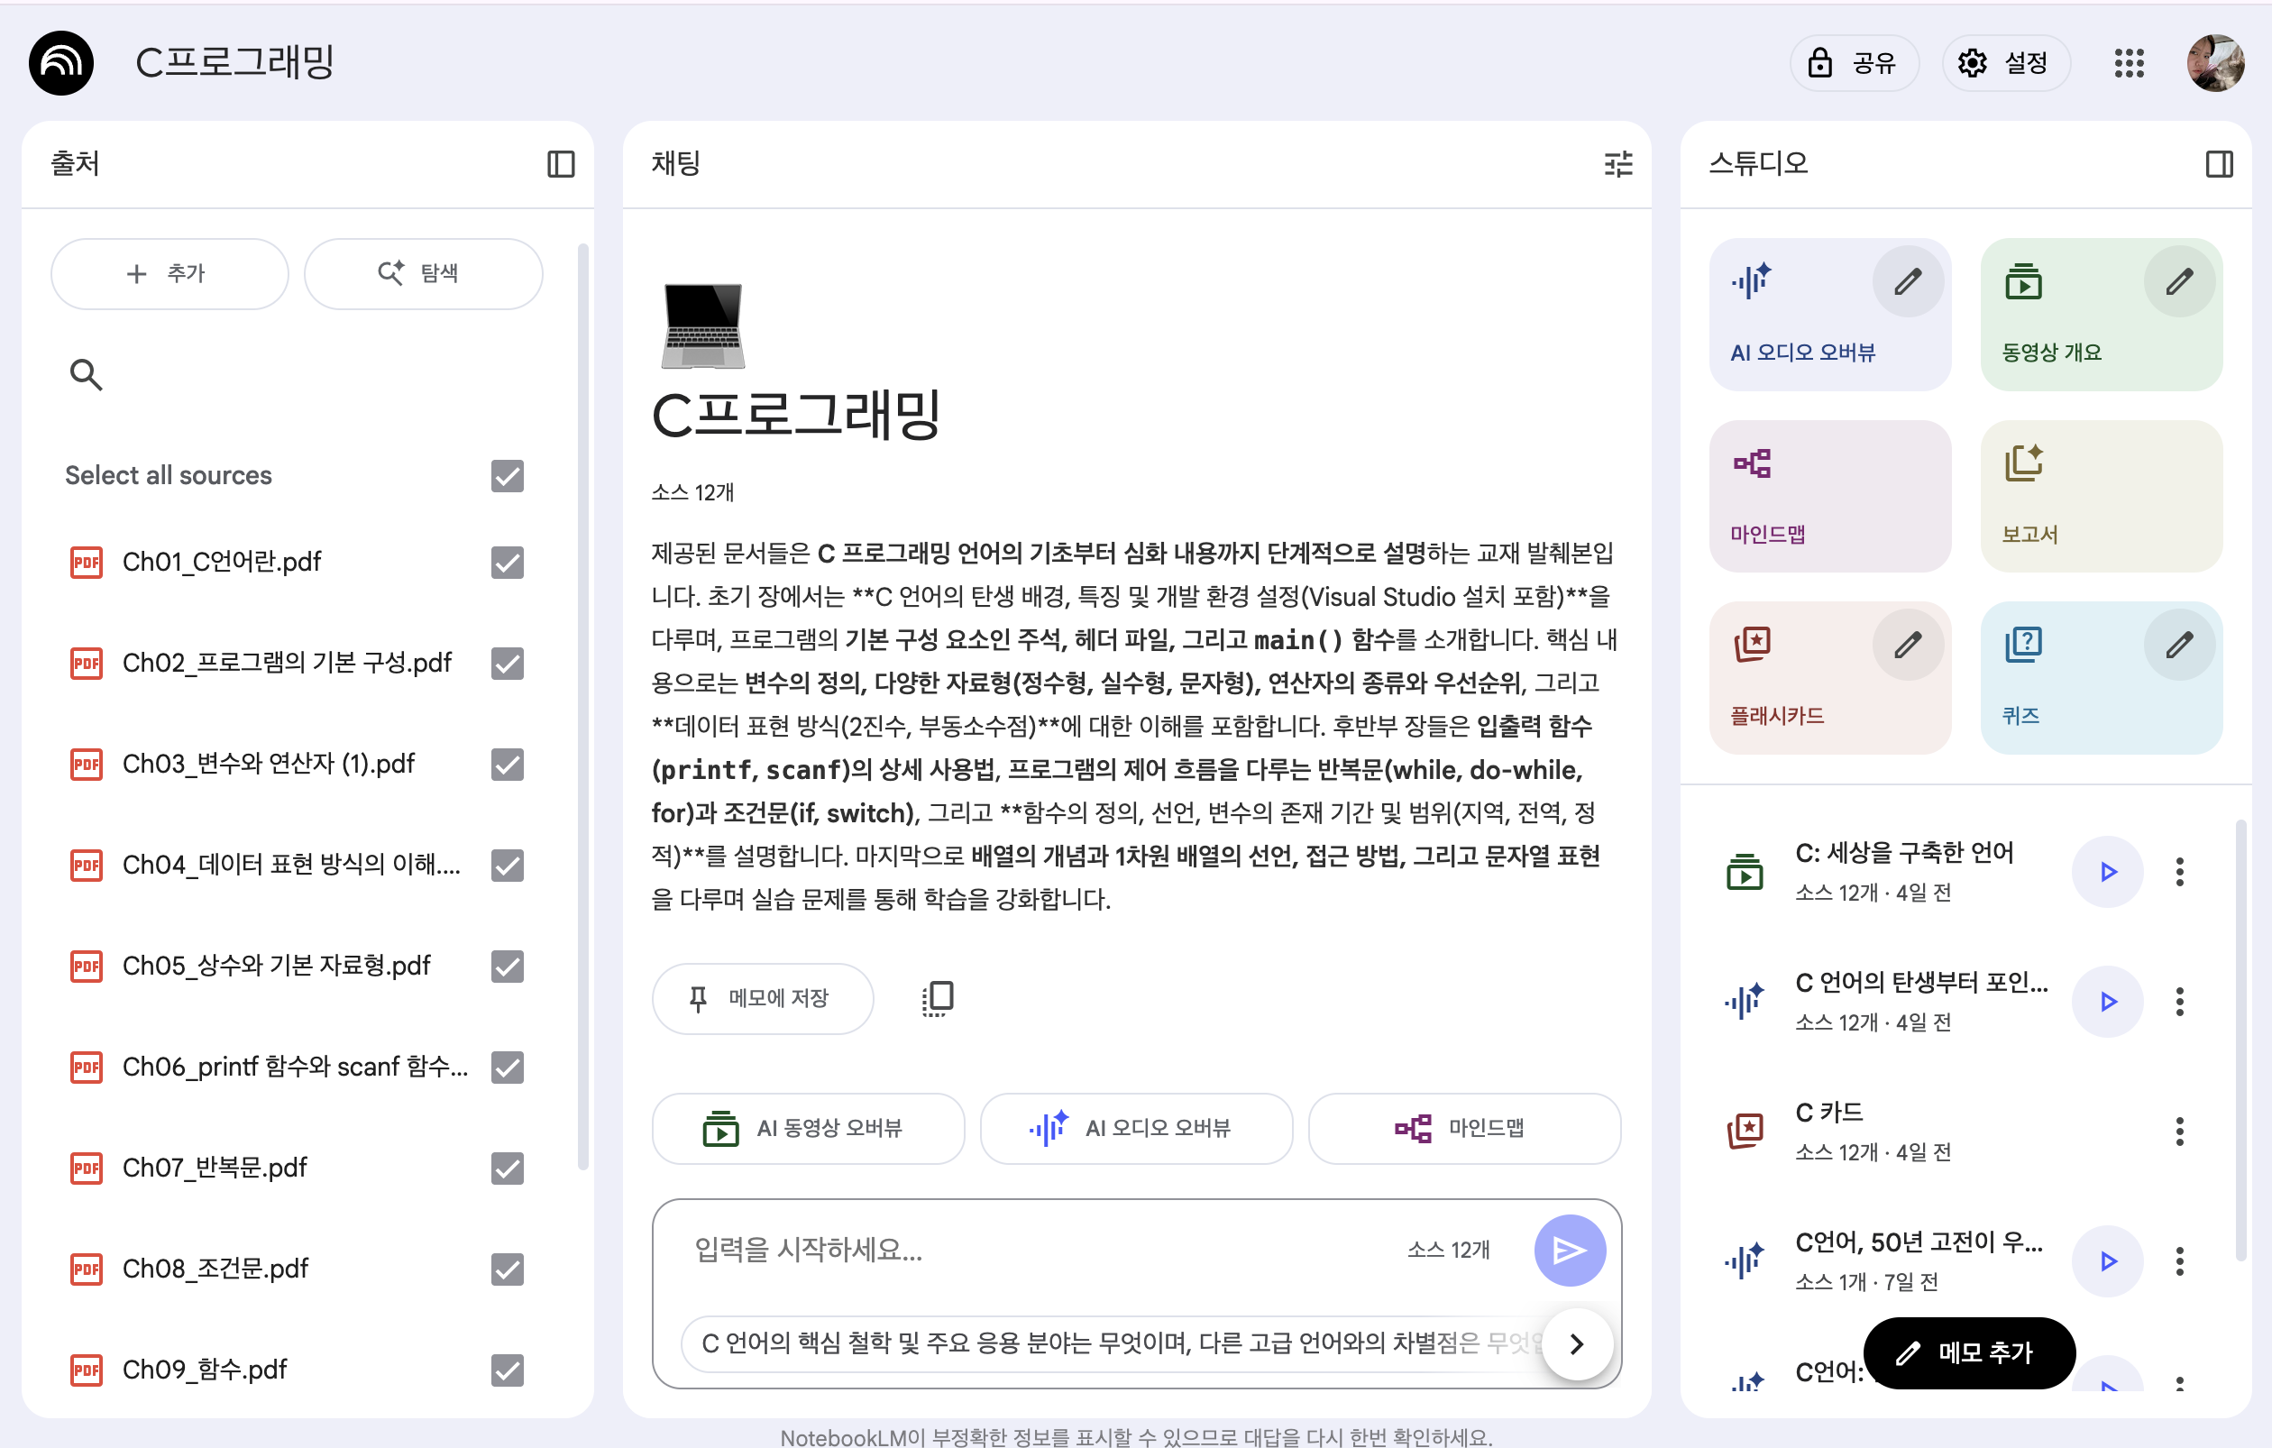2272x1448 pixels.
Task: Create a 마인드맵 in studio
Action: pos(1828,496)
